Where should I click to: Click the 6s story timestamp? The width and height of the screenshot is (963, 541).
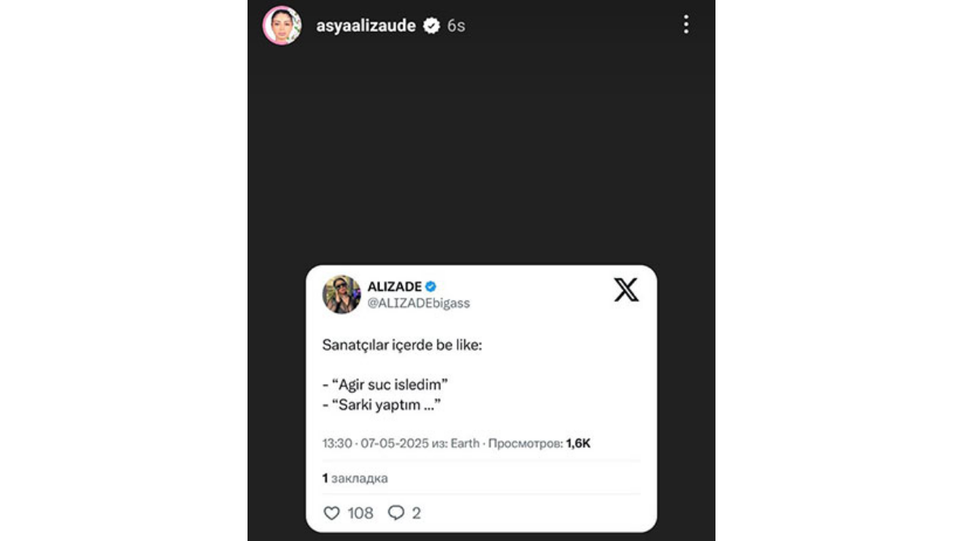456,26
